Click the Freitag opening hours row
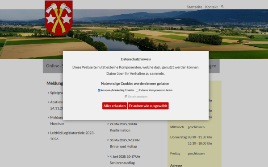 point(187,154)
